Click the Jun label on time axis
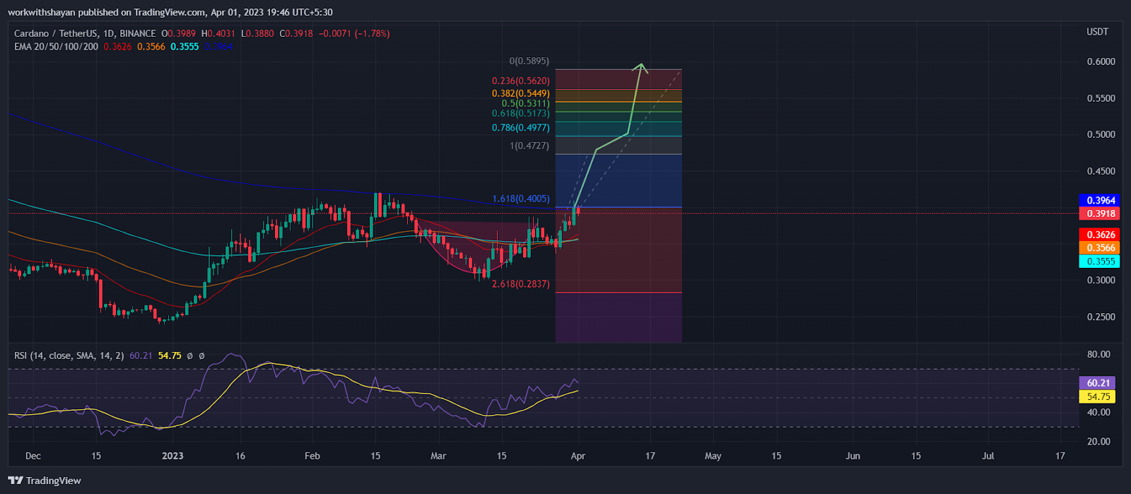Viewport: 1131px width, 494px height. 853,457
